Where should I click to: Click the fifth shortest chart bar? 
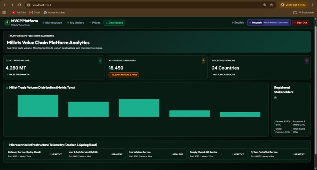(240, 115)
